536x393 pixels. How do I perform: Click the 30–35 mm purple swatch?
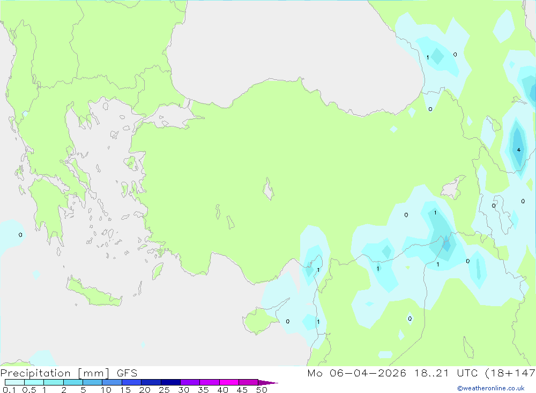(190, 382)
